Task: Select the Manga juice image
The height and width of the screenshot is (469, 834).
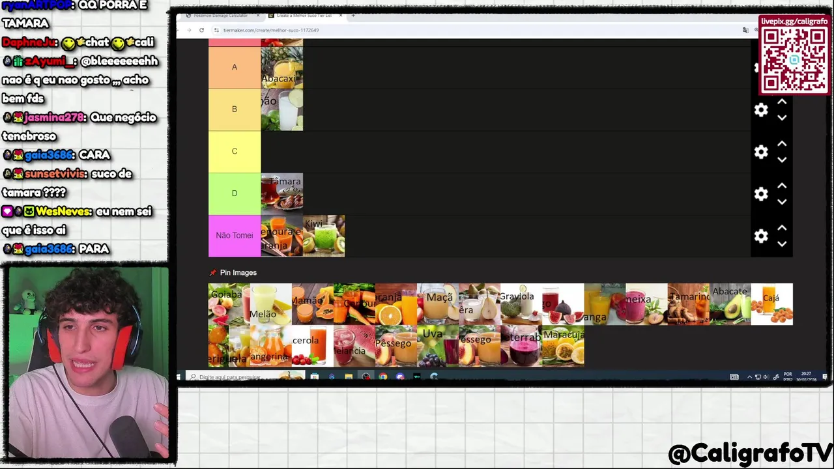Action: (605, 304)
